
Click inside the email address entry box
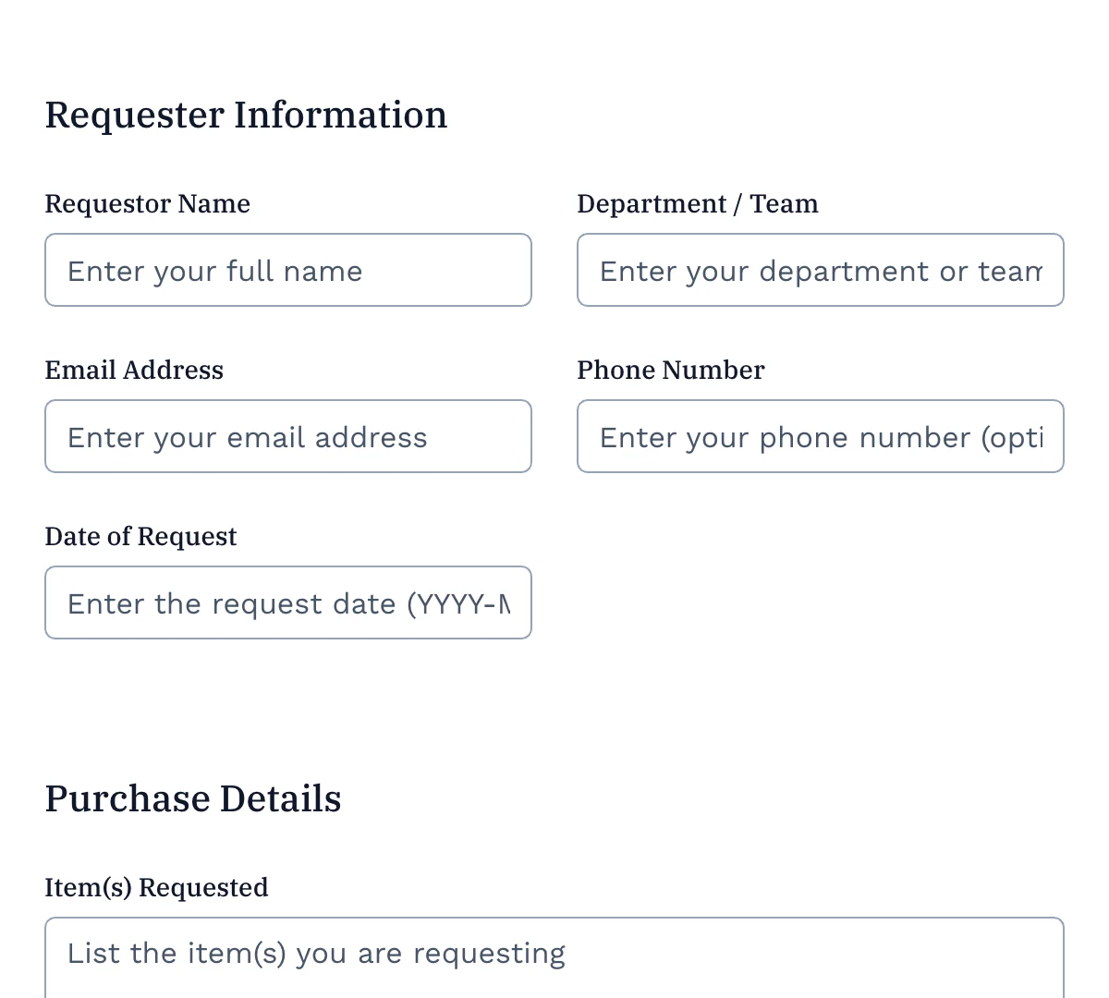288,436
